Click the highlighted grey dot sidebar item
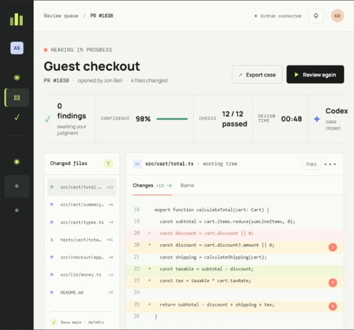 click(x=17, y=186)
